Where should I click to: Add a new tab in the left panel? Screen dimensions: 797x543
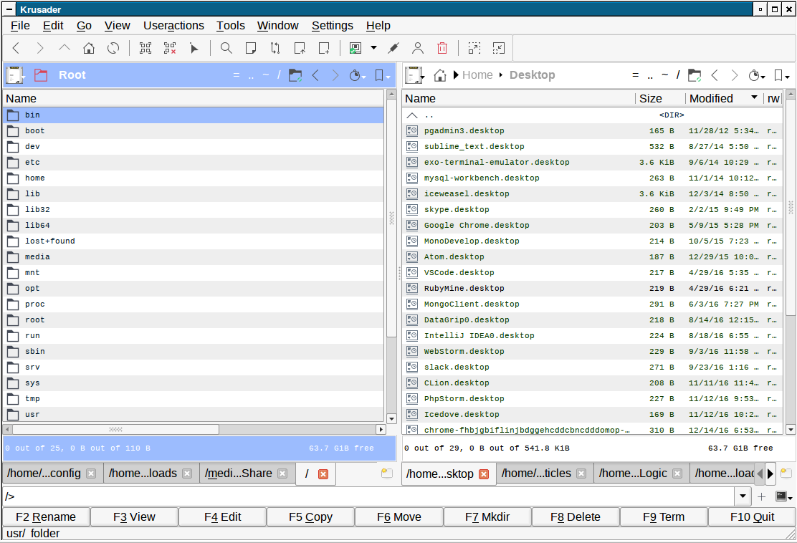tap(387, 474)
